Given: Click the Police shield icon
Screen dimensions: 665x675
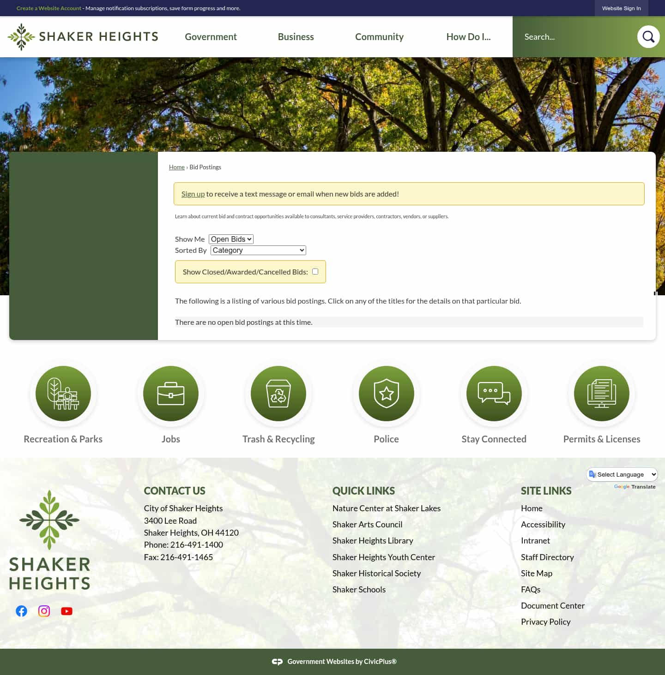Looking at the screenshot, I should (x=386, y=394).
